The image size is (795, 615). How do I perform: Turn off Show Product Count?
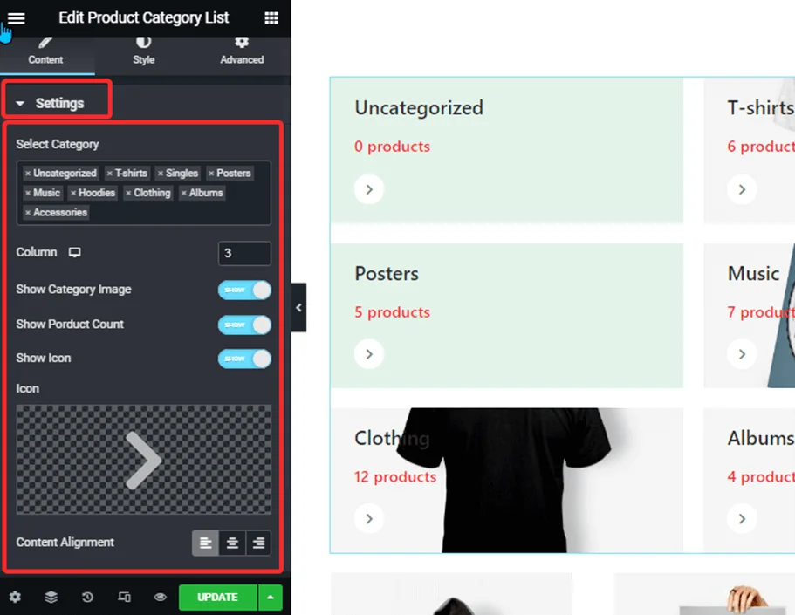(x=244, y=324)
